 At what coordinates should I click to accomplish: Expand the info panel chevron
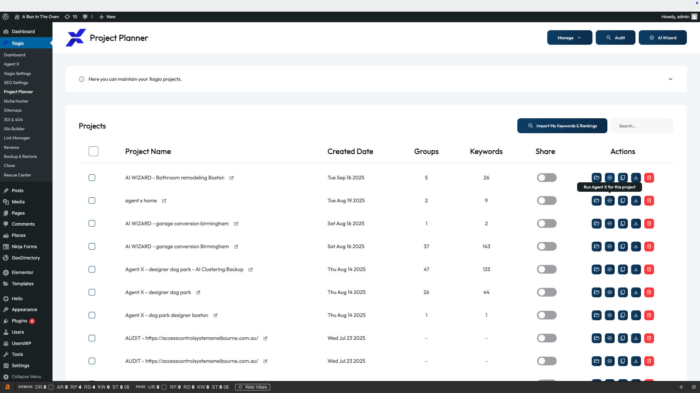click(670, 79)
